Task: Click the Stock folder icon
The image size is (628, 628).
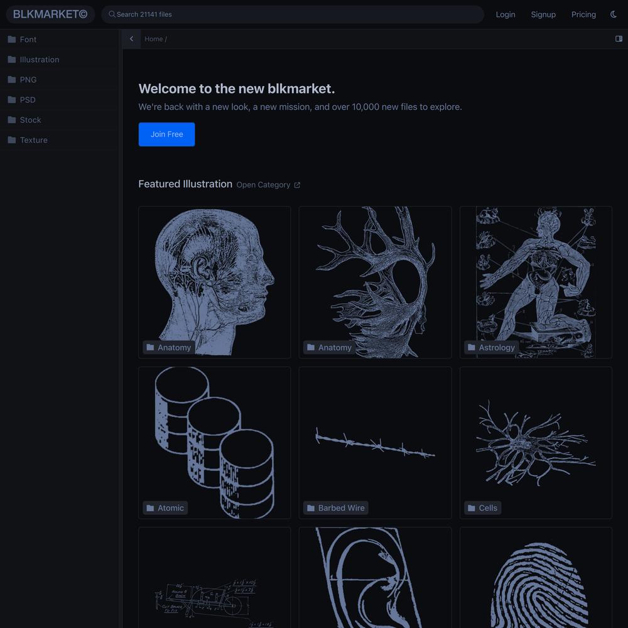Action: [12, 120]
